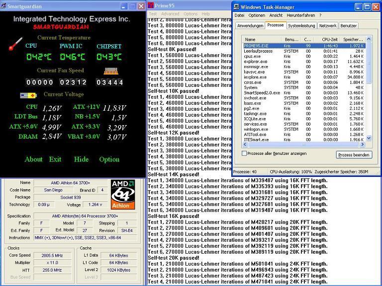Click the Smartguardian title bar icon

click(3, 6)
